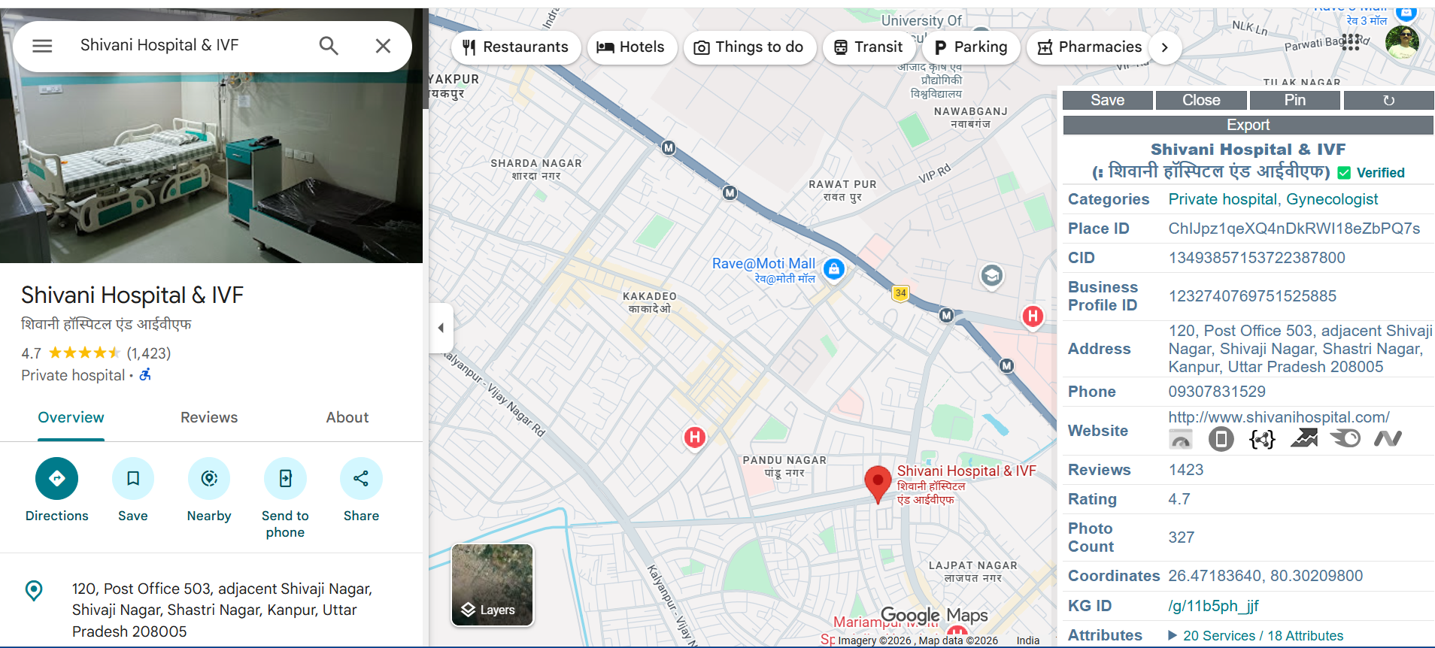Viewport: 1435px width, 648px height.
Task: Click the Private hospital category link in the info panel
Action: (1223, 199)
